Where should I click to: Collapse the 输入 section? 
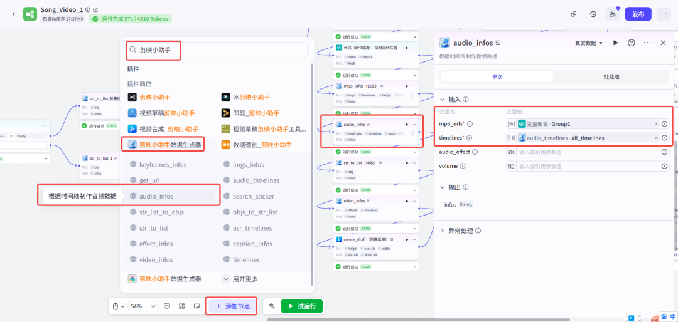click(443, 99)
